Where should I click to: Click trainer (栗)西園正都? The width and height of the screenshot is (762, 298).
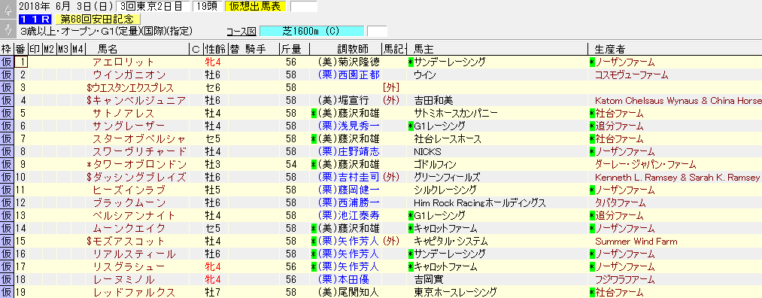[x=348, y=74]
